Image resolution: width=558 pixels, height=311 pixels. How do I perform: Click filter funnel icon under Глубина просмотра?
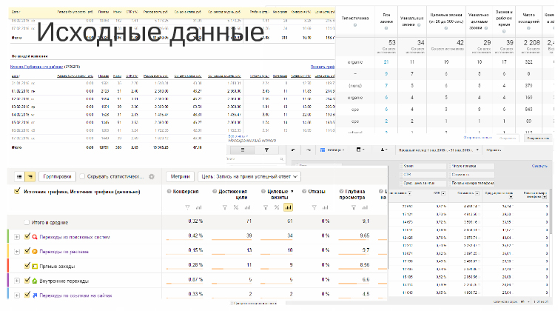click(354, 207)
